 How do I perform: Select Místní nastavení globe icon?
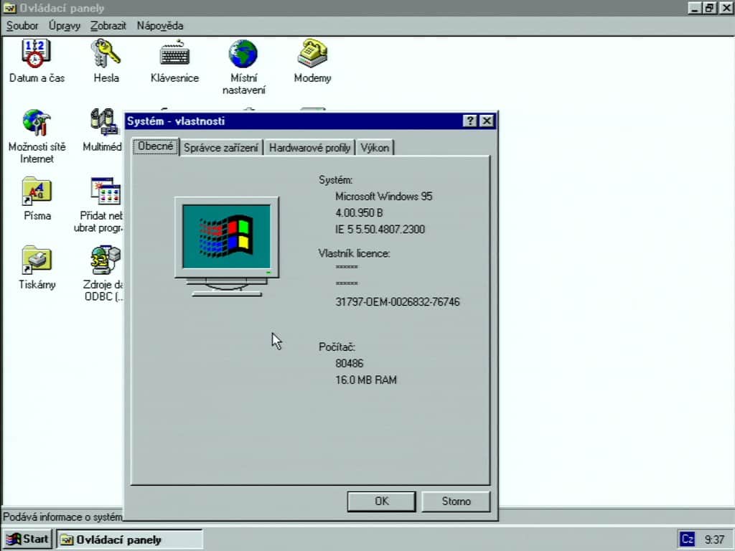pos(243,53)
